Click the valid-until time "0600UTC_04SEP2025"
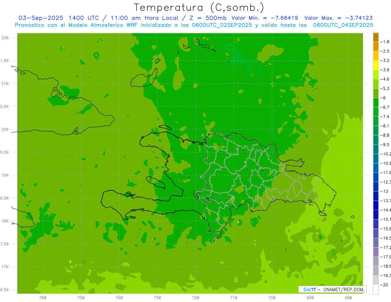The height and width of the screenshot is (302, 391). [343, 25]
